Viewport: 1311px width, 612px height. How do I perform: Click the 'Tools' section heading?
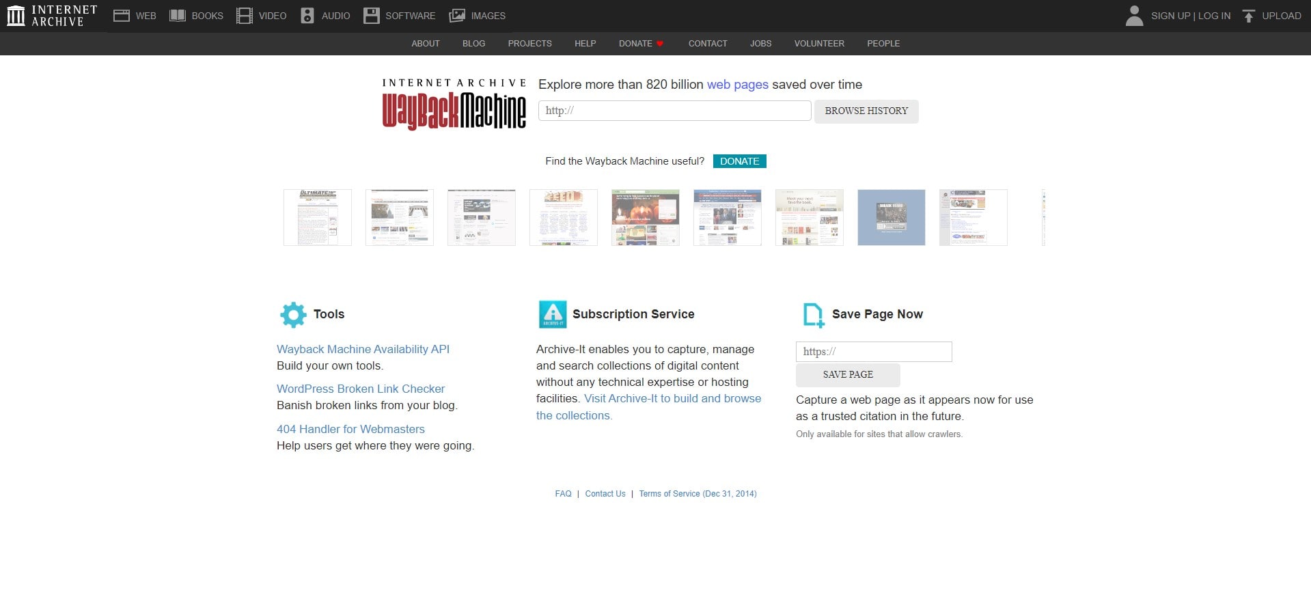tap(329, 314)
